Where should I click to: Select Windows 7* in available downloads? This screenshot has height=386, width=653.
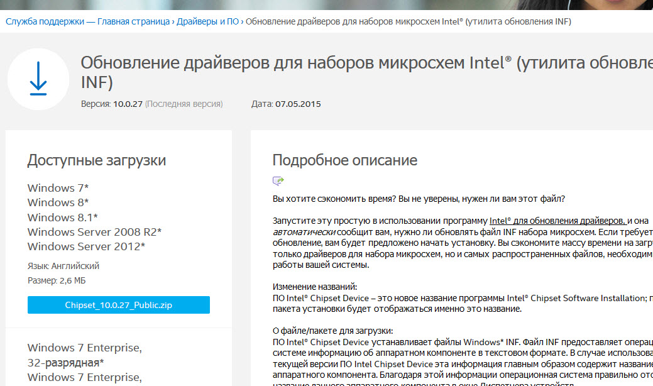[x=58, y=188]
